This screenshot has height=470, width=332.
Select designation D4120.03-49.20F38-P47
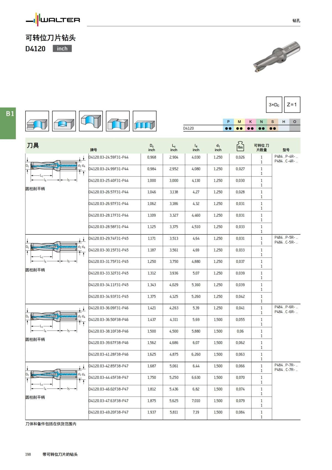click(x=108, y=412)
